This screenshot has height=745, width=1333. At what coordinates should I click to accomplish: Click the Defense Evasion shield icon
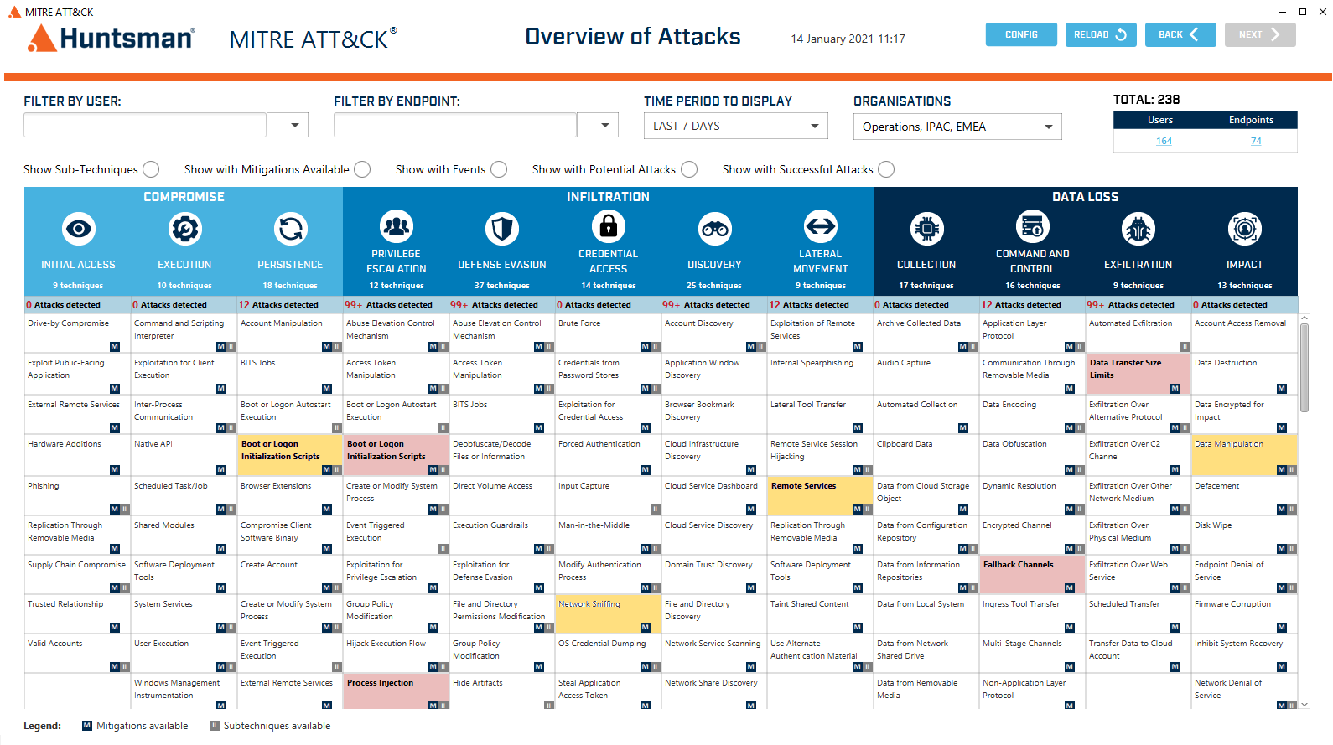502,229
